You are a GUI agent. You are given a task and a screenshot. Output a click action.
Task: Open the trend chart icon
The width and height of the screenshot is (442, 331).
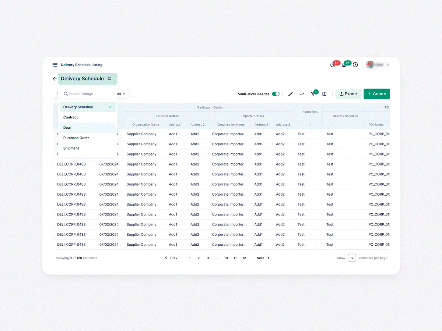(x=302, y=94)
